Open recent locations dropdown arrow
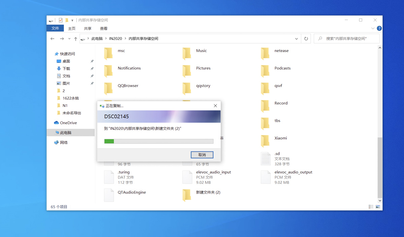 tap(69, 39)
